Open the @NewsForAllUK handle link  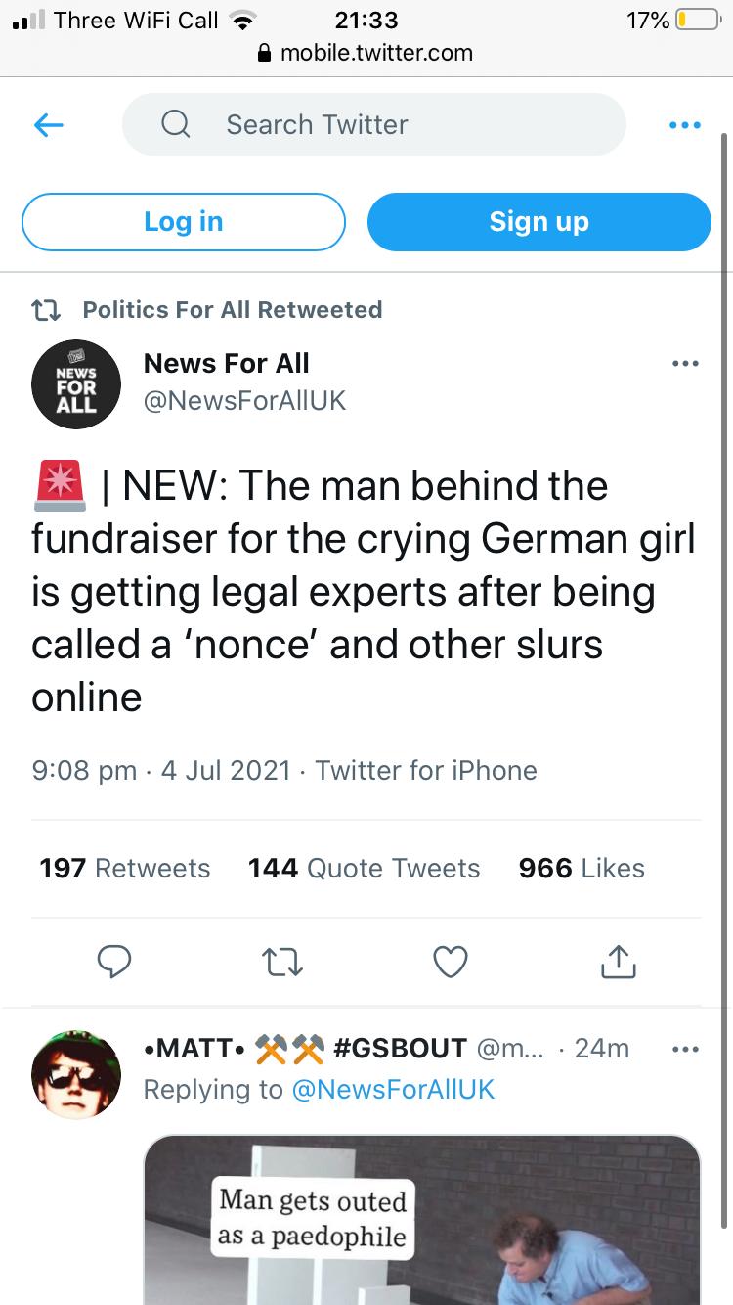(x=244, y=401)
